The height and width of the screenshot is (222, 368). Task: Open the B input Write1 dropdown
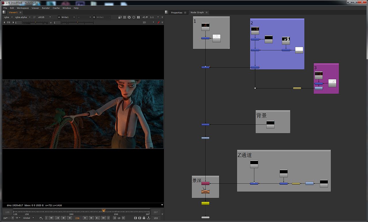tap(103, 17)
